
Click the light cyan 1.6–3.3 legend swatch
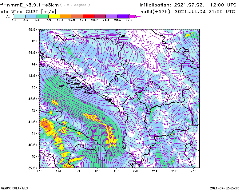(x=20, y=16)
